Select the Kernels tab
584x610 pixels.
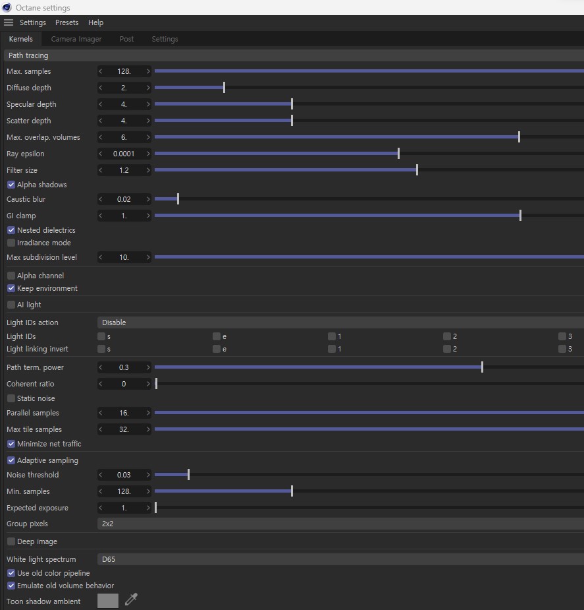(x=21, y=39)
